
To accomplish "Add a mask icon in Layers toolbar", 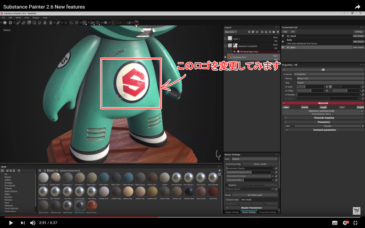I will [x=253, y=32].
